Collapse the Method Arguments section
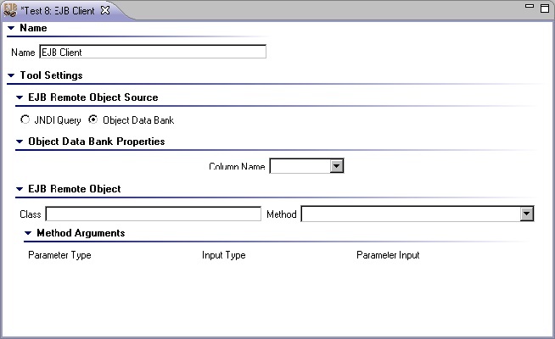This screenshot has width=555, height=339. [28, 233]
